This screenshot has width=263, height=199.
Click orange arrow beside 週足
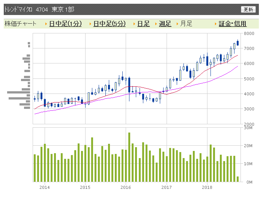156,24
